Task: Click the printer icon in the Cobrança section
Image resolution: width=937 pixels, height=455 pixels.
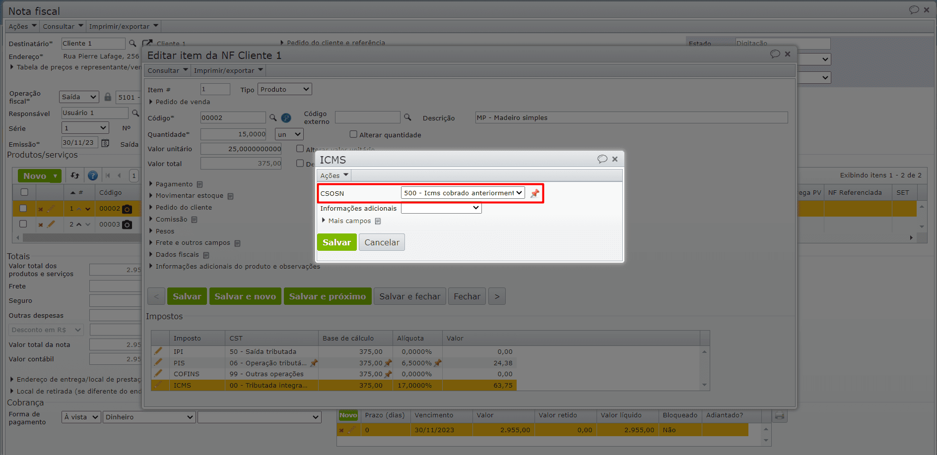Action: (x=780, y=416)
